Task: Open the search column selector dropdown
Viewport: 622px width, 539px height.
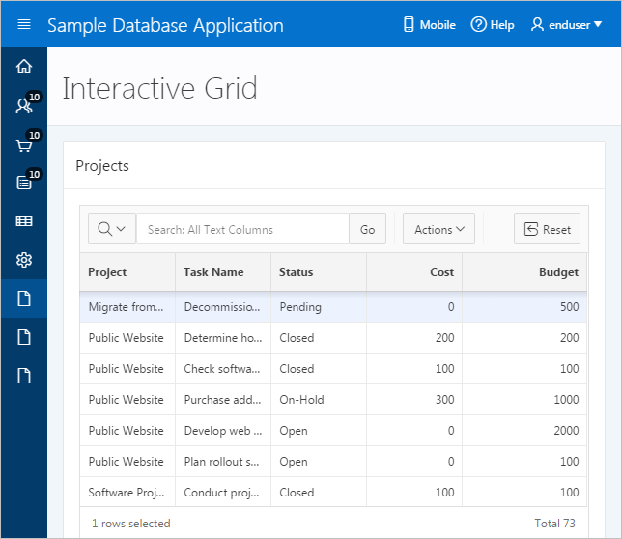Action: pos(112,229)
